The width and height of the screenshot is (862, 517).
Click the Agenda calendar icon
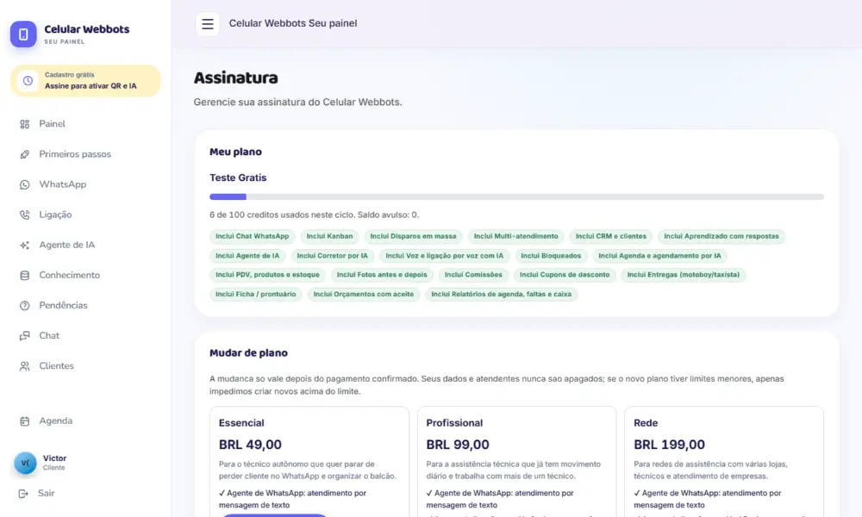tap(25, 420)
